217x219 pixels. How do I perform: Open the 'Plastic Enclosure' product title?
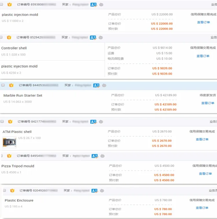(x=19, y=201)
